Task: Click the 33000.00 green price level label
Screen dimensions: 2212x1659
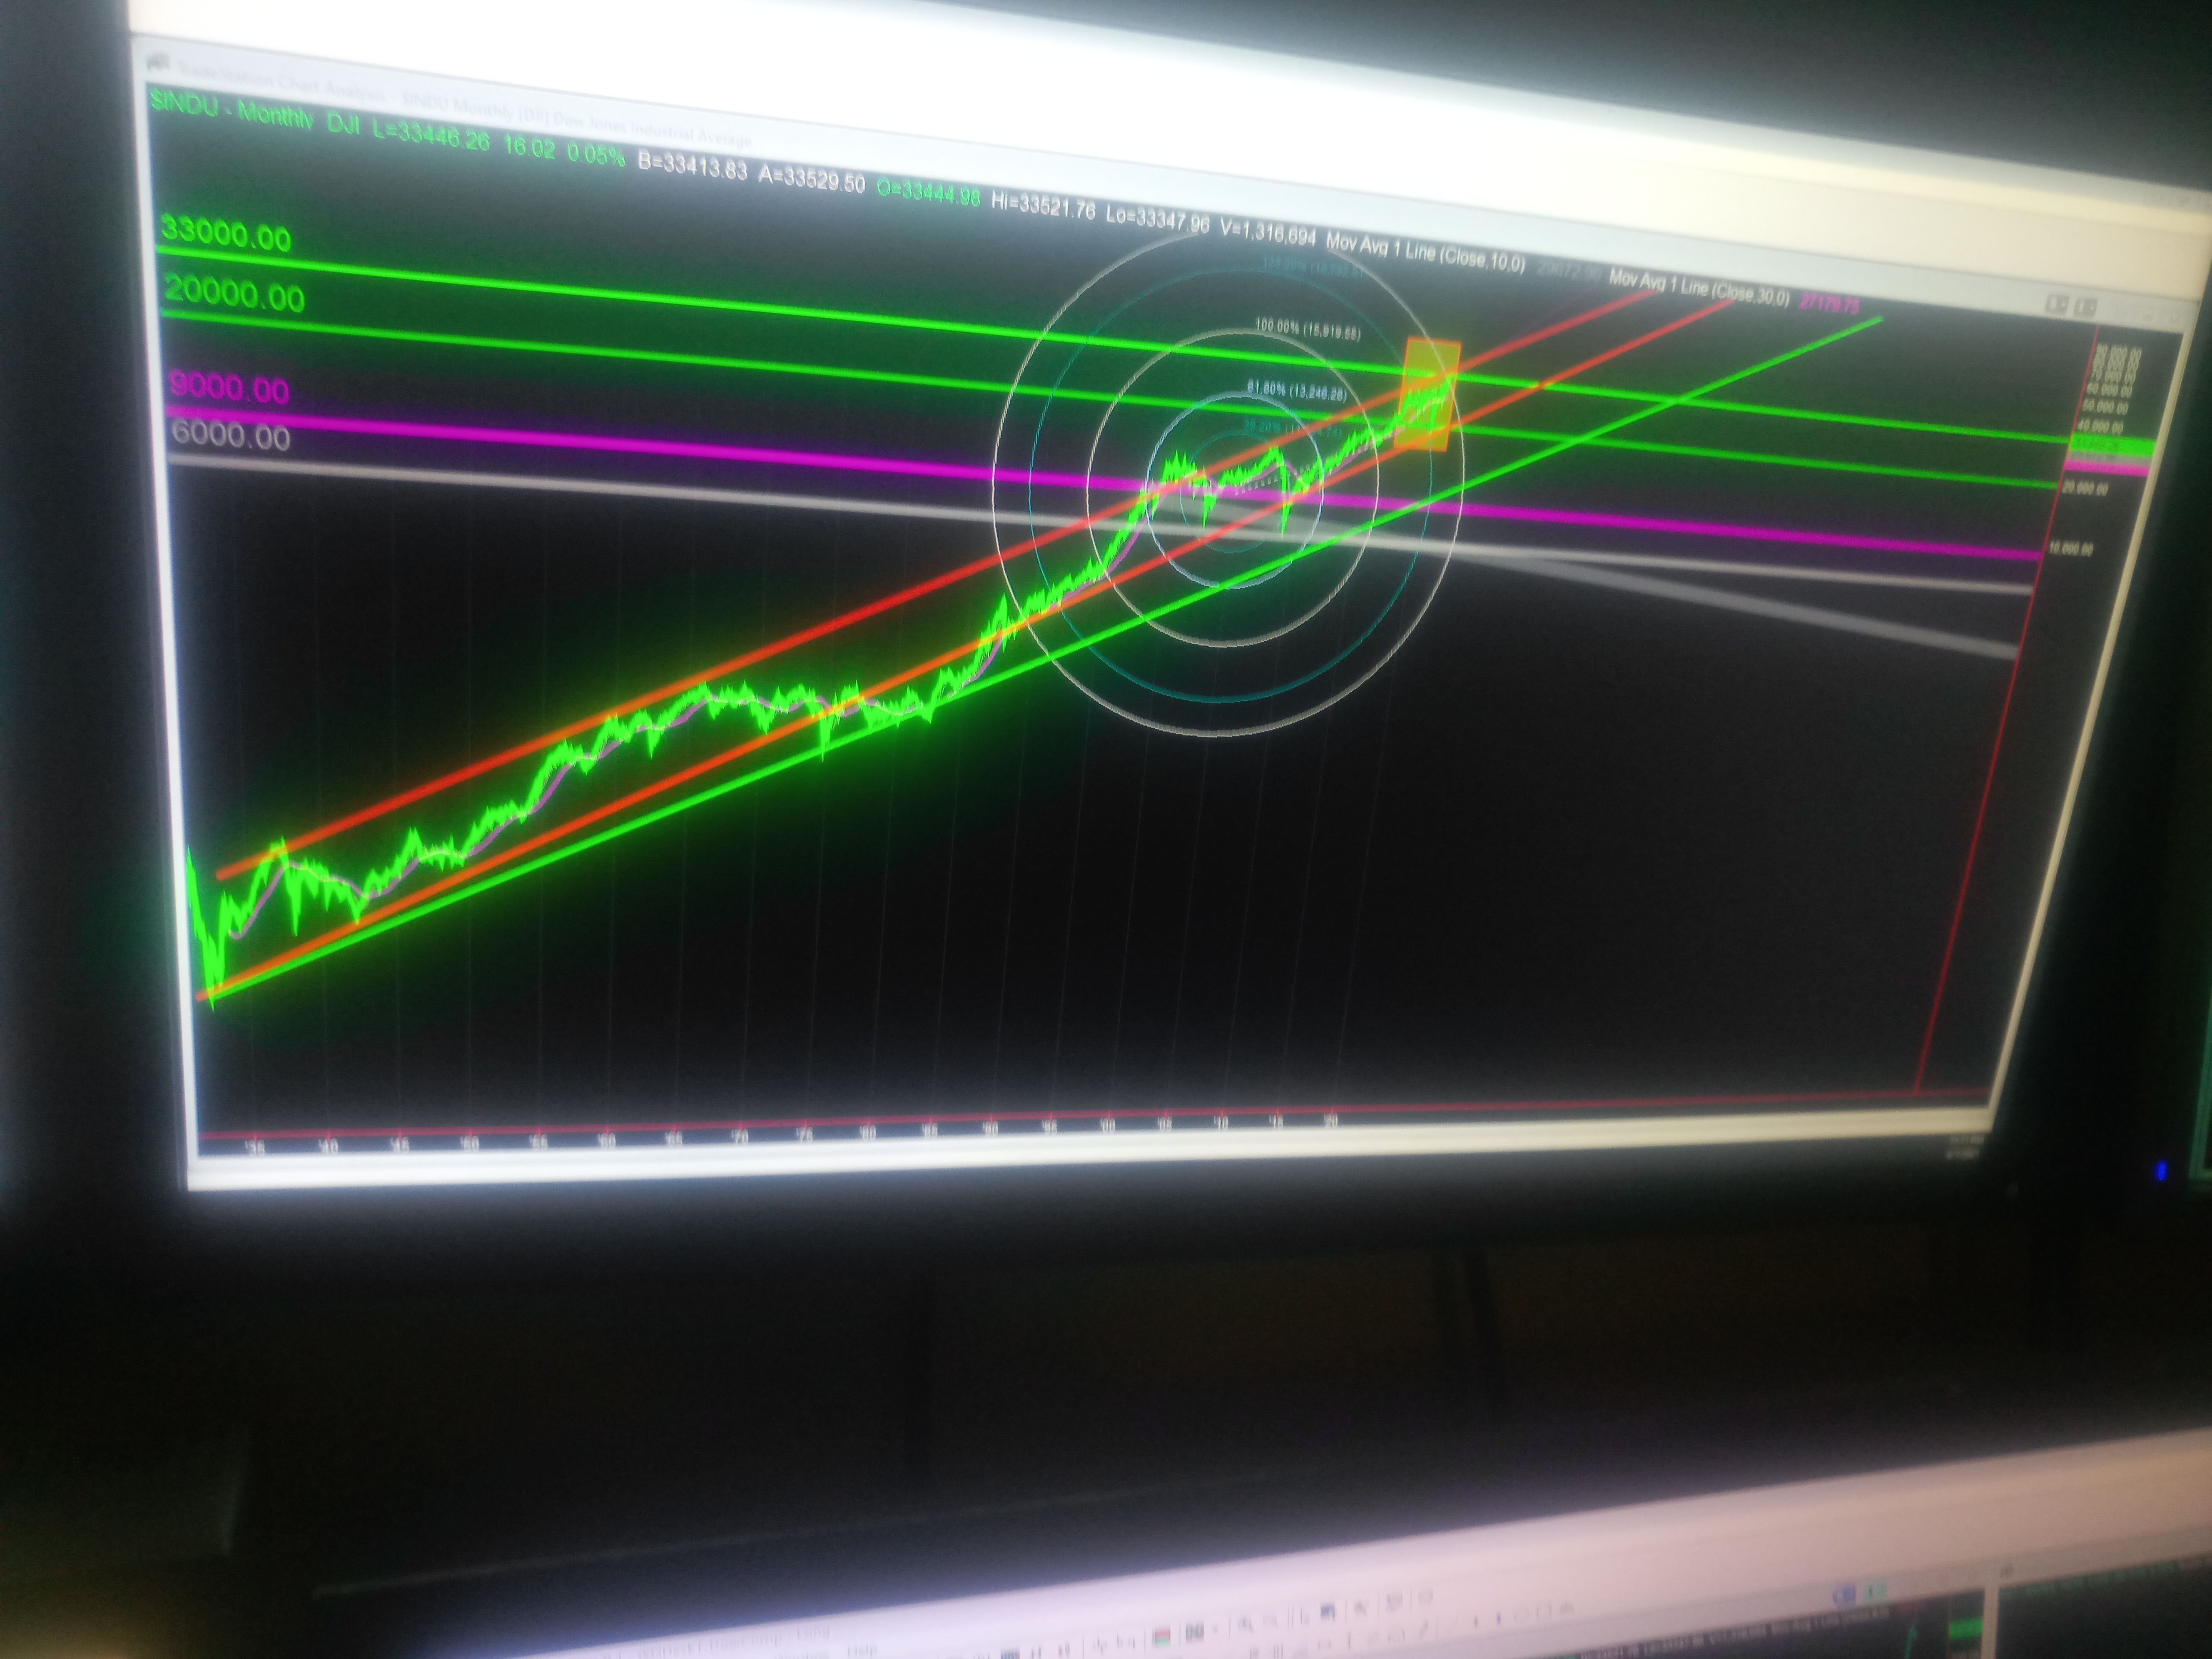Action: pos(226,235)
